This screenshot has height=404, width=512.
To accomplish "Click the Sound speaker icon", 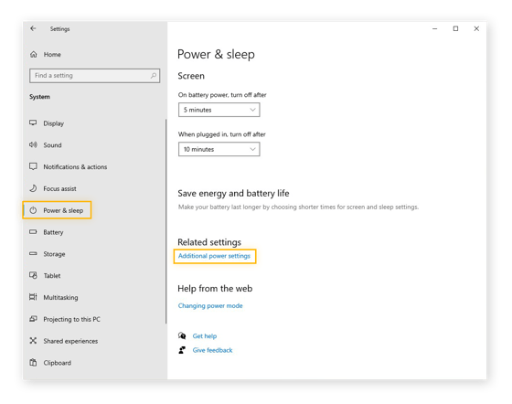I will [33, 144].
